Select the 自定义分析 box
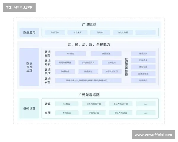The width and height of the screenshot is (178, 142). [x=123, y=33]
